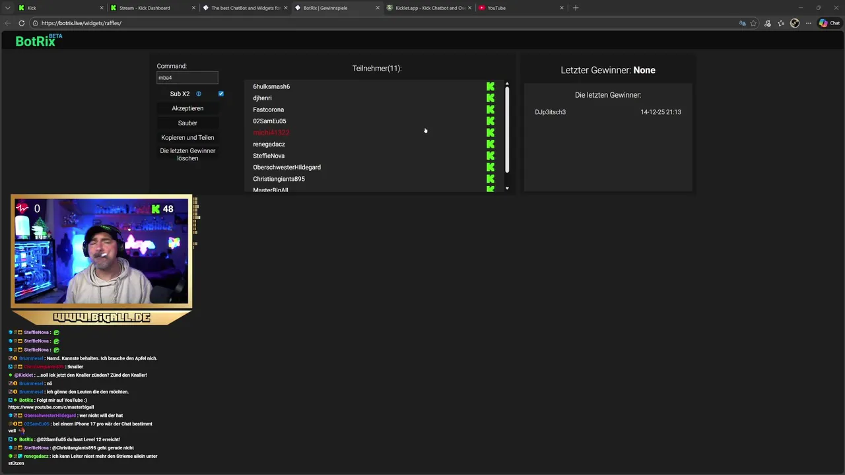Click Kick icon next to SteffieNova

490,156
